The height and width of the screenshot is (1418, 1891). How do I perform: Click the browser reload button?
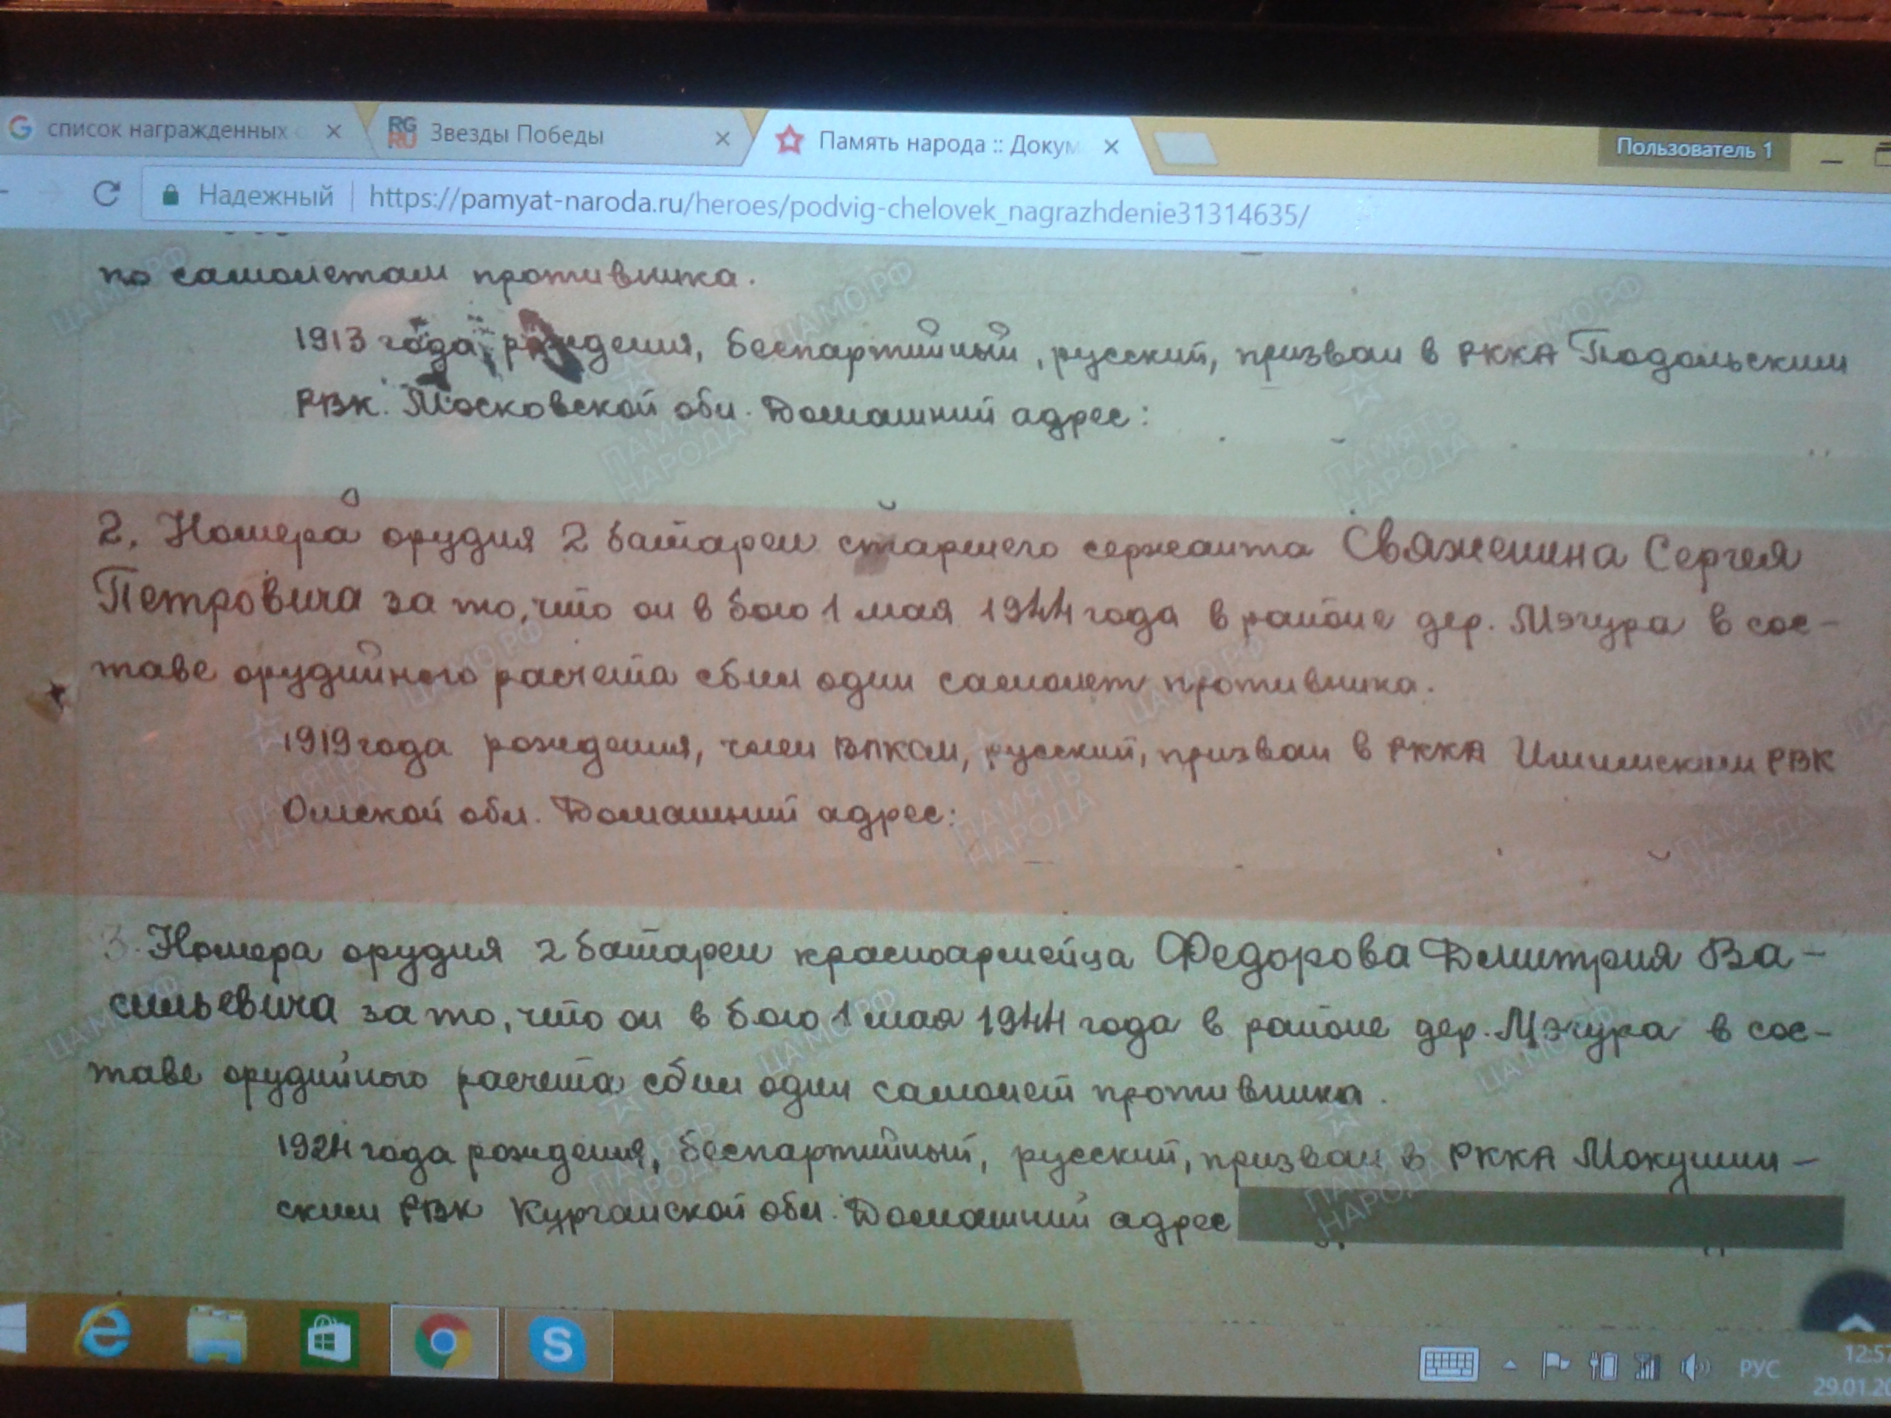point(106,194)
